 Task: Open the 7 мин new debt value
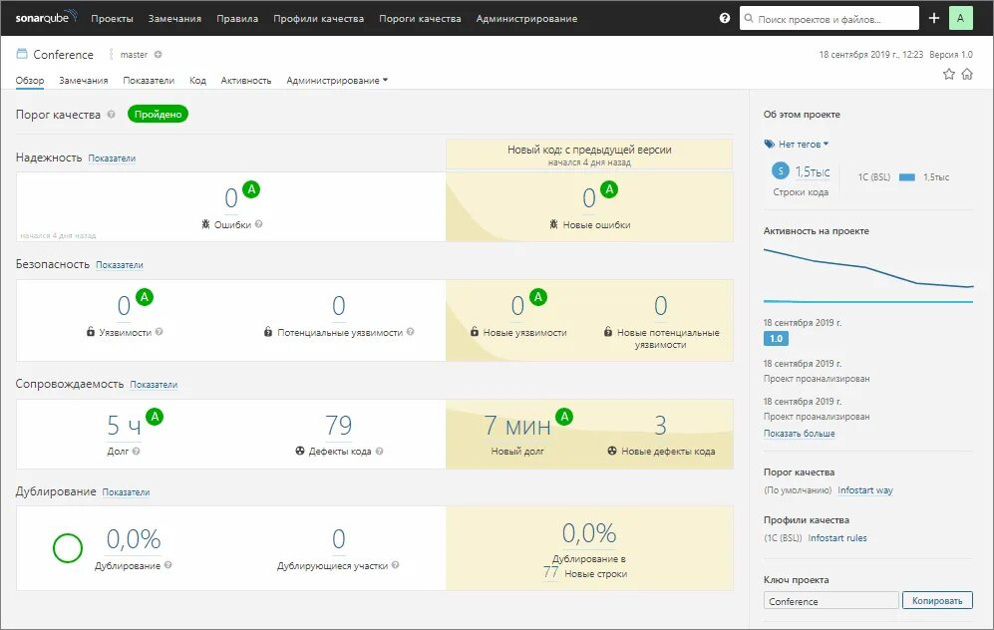pos(517,426)
